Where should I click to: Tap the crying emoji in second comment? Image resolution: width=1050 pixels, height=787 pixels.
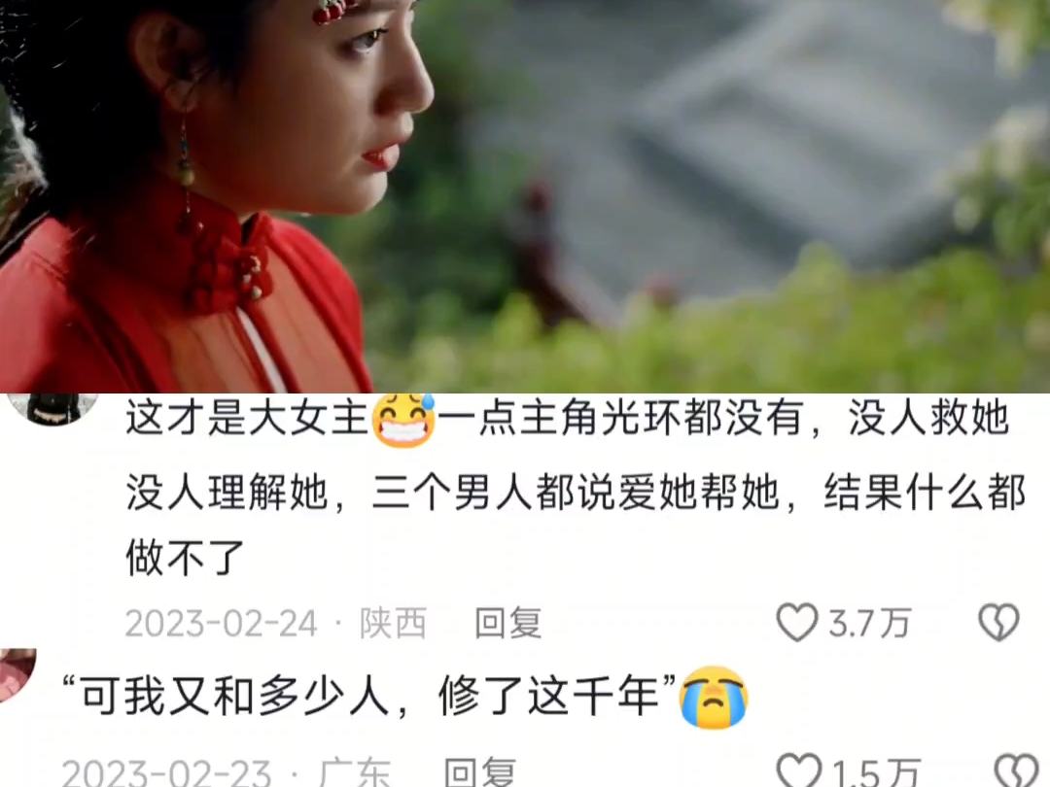(714, 697)
